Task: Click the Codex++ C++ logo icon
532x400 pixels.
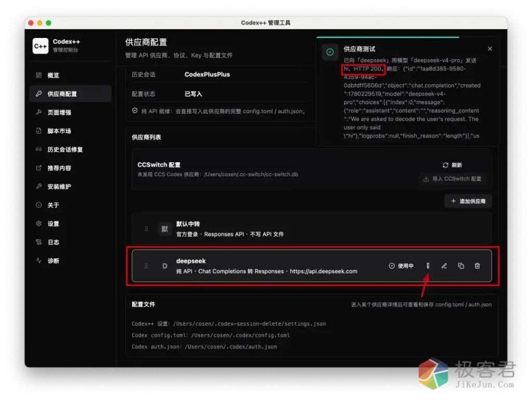Action: [41, 46]
